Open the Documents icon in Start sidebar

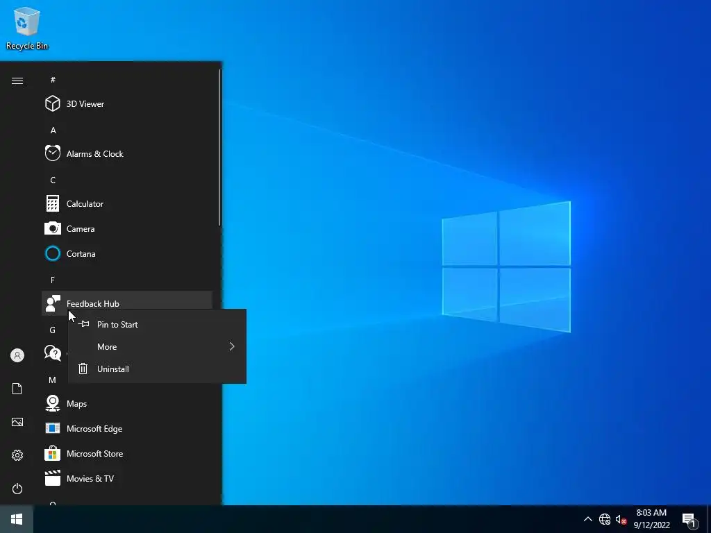click(x=17, y=389)
